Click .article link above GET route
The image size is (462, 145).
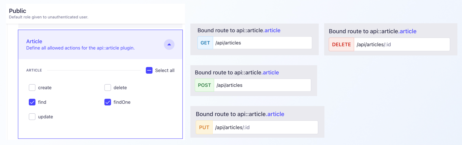(272, 30)
